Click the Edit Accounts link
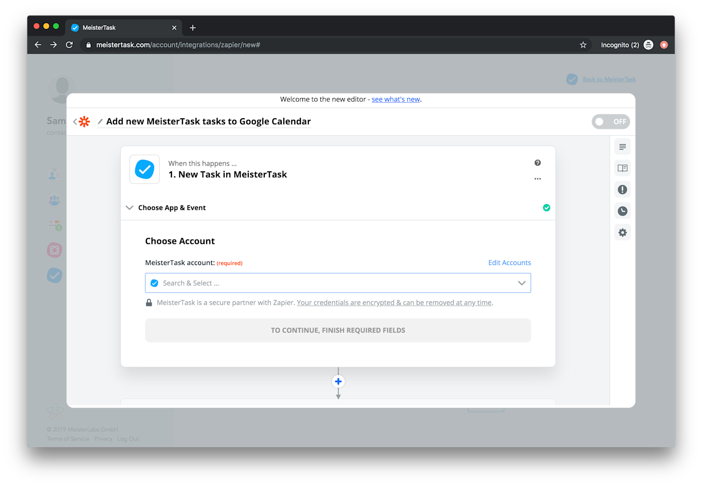Image resolution: width=702 pixels, height=486 pixels. pyautogui.click(x=509, y=263)
